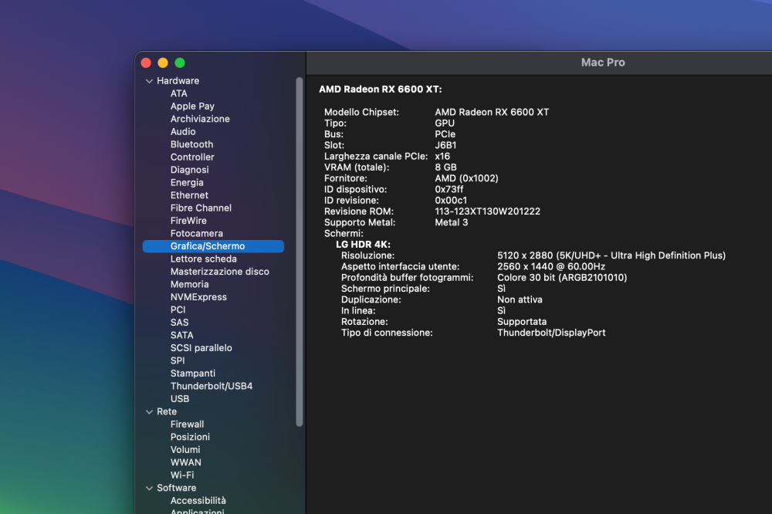
Task: Open Memoria in the sidebar
Action: (190, 284)
